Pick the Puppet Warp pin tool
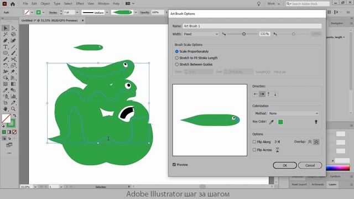The height and width of the screenshot is (199, 354). [x=13, y=71]
